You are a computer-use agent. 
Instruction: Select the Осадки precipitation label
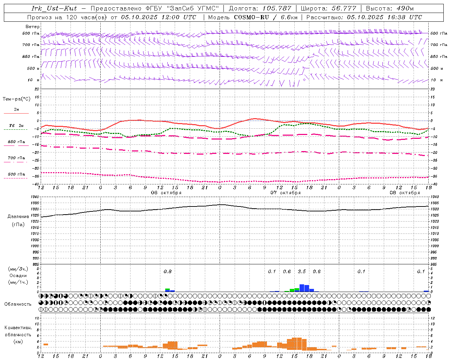coord(18,276)
